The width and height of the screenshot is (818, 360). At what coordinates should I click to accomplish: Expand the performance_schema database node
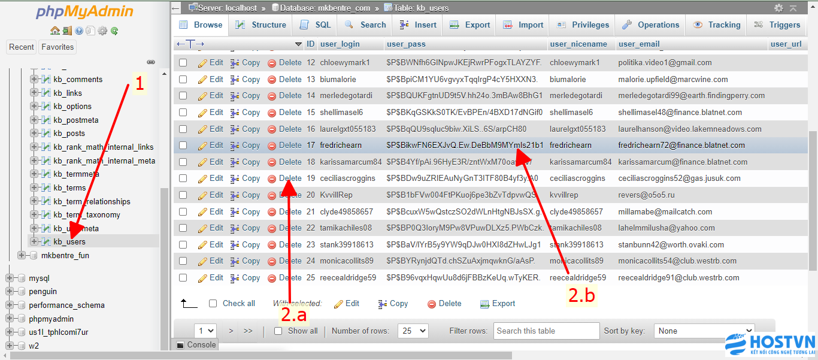point(9,305)
